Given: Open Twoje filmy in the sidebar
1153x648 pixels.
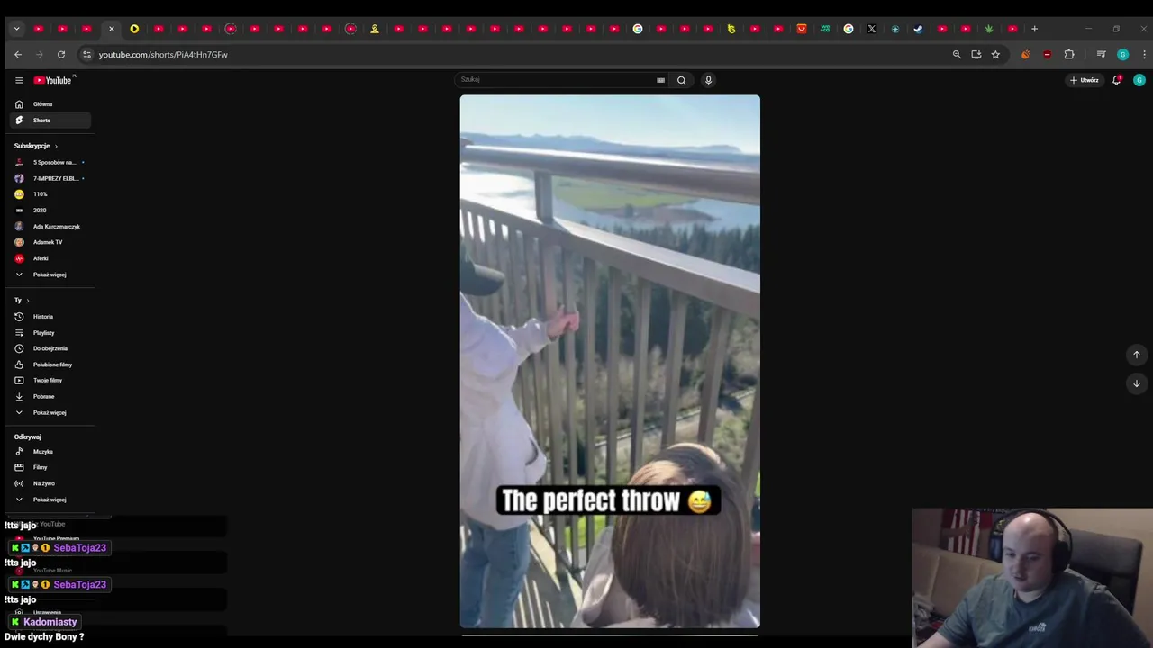Looking at the screenshot, I should pyautogui.click(x=50, y=381).
